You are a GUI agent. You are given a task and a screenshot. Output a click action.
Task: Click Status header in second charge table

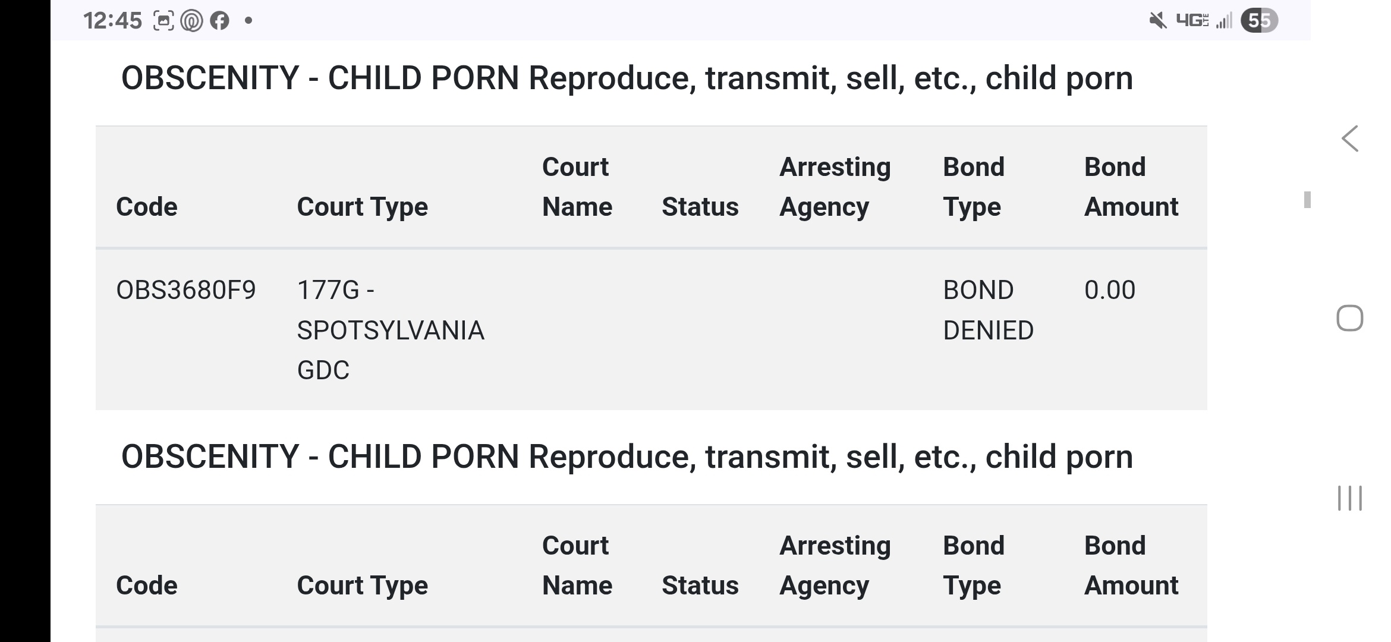pos(700,586)
